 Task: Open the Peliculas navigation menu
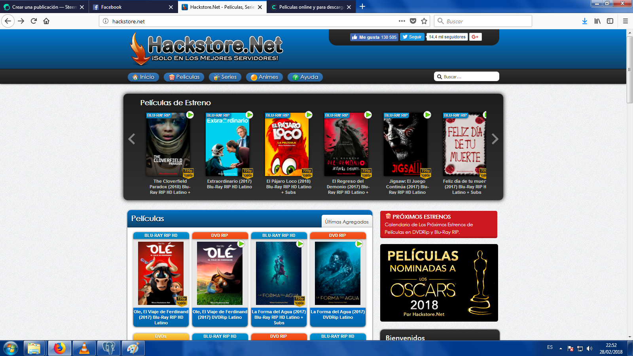184,77
